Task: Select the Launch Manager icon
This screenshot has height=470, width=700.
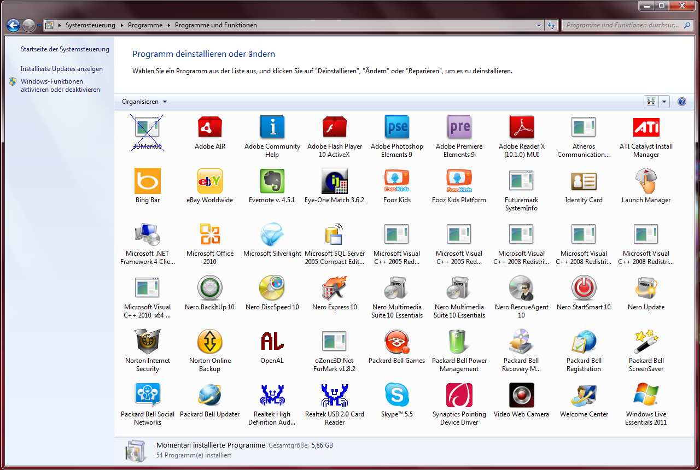Action: 646,180
